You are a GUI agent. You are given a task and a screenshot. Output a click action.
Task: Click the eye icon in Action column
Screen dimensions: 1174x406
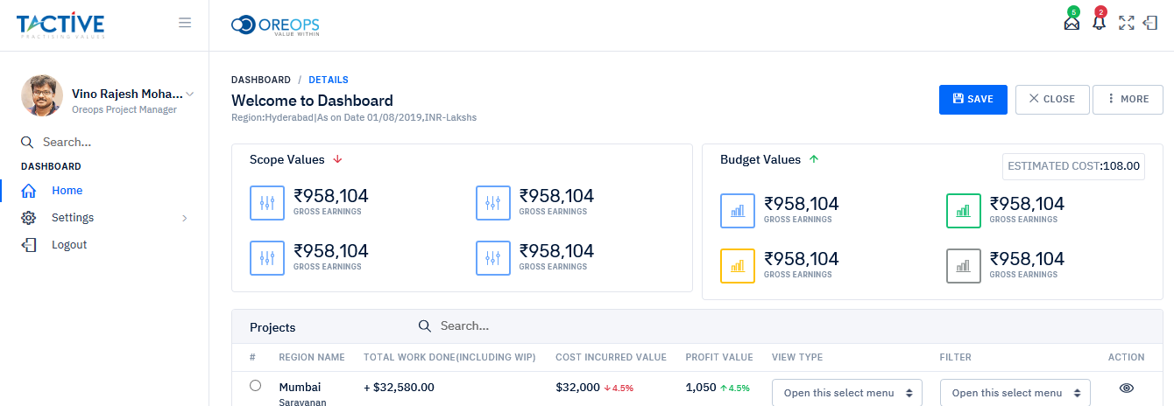tap(1127, 388)
